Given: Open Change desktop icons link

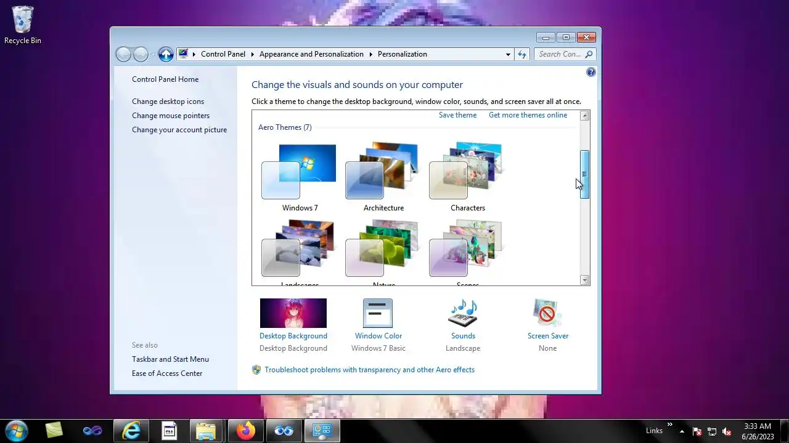Looking at the screenshot, I should (x=168, y=102).
